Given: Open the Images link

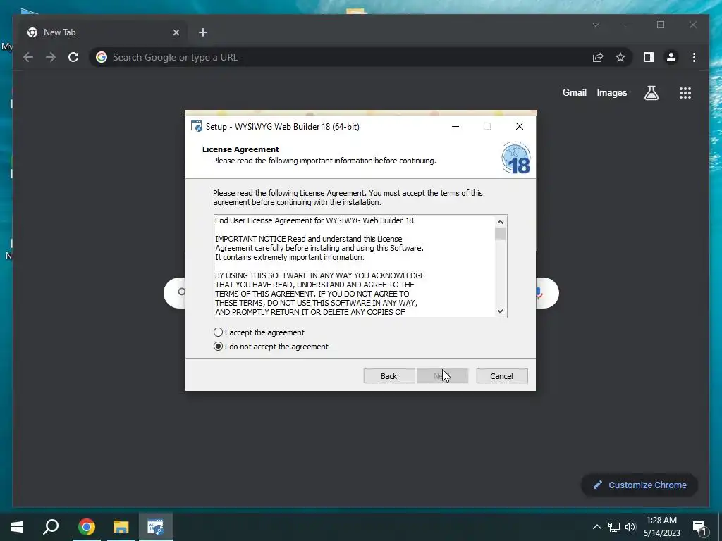Looking at the screenshot, I should coord(611,92).
